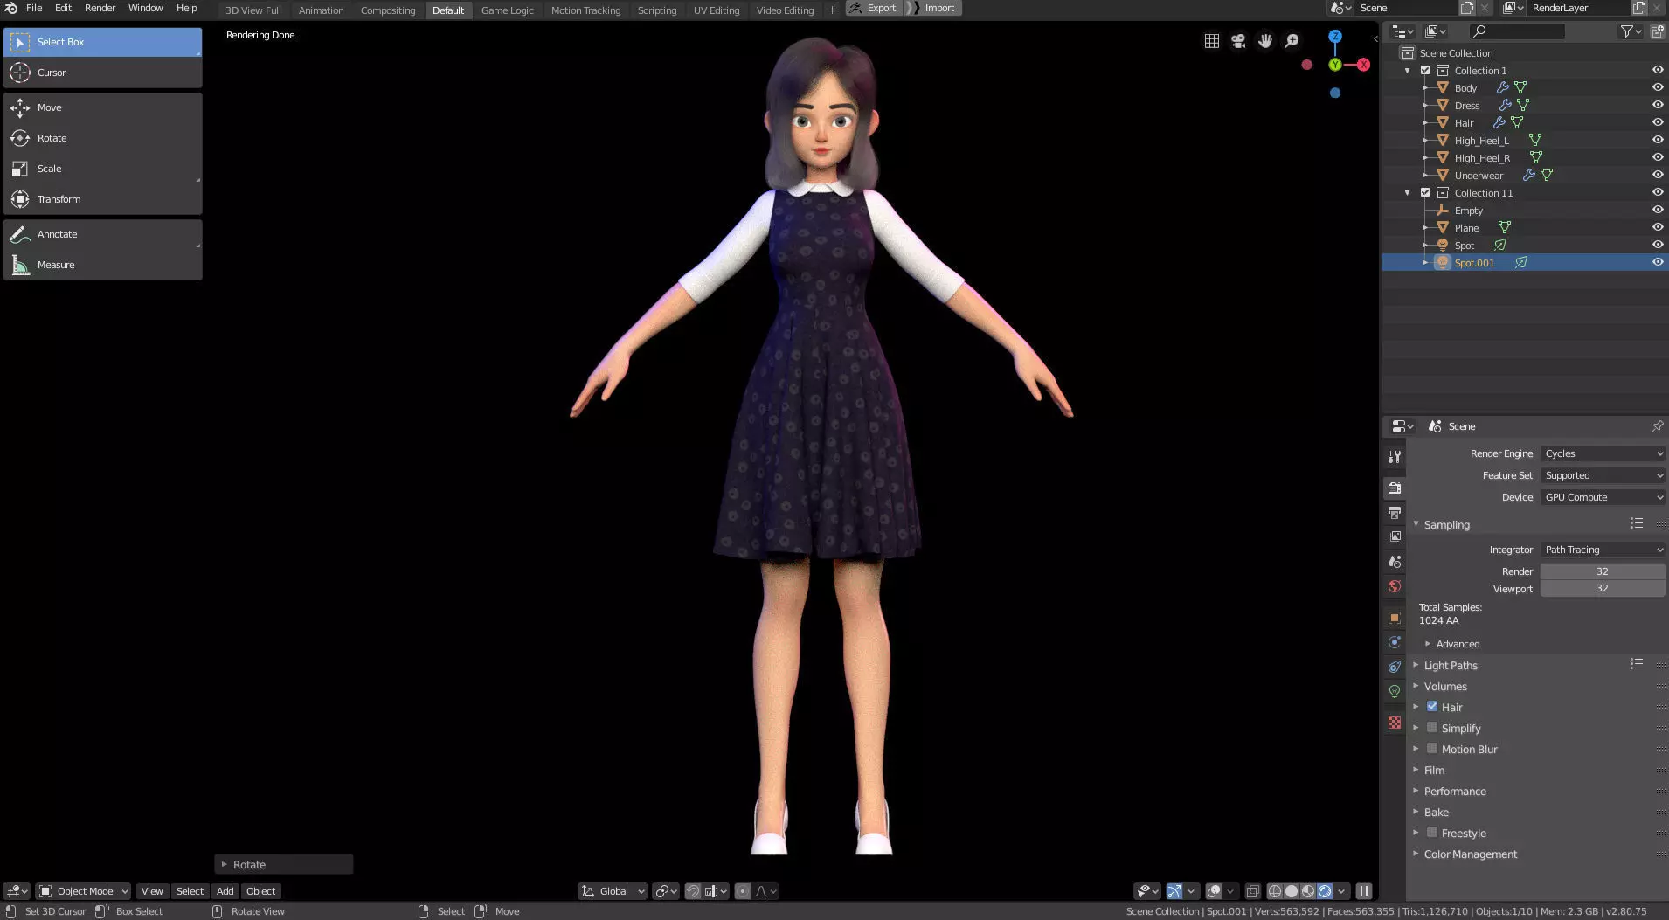The image size is (1669, 920).
Task: Hide the Plane object in viewport
Action: (1657, 227)
